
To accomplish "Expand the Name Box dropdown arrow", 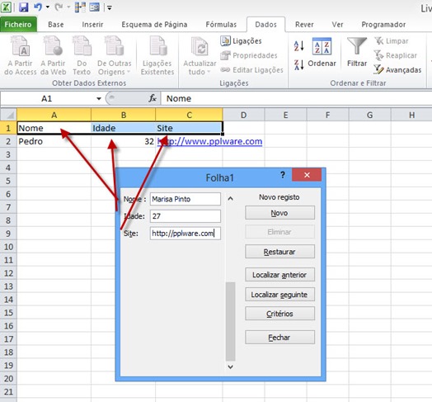I will [99, 99].
